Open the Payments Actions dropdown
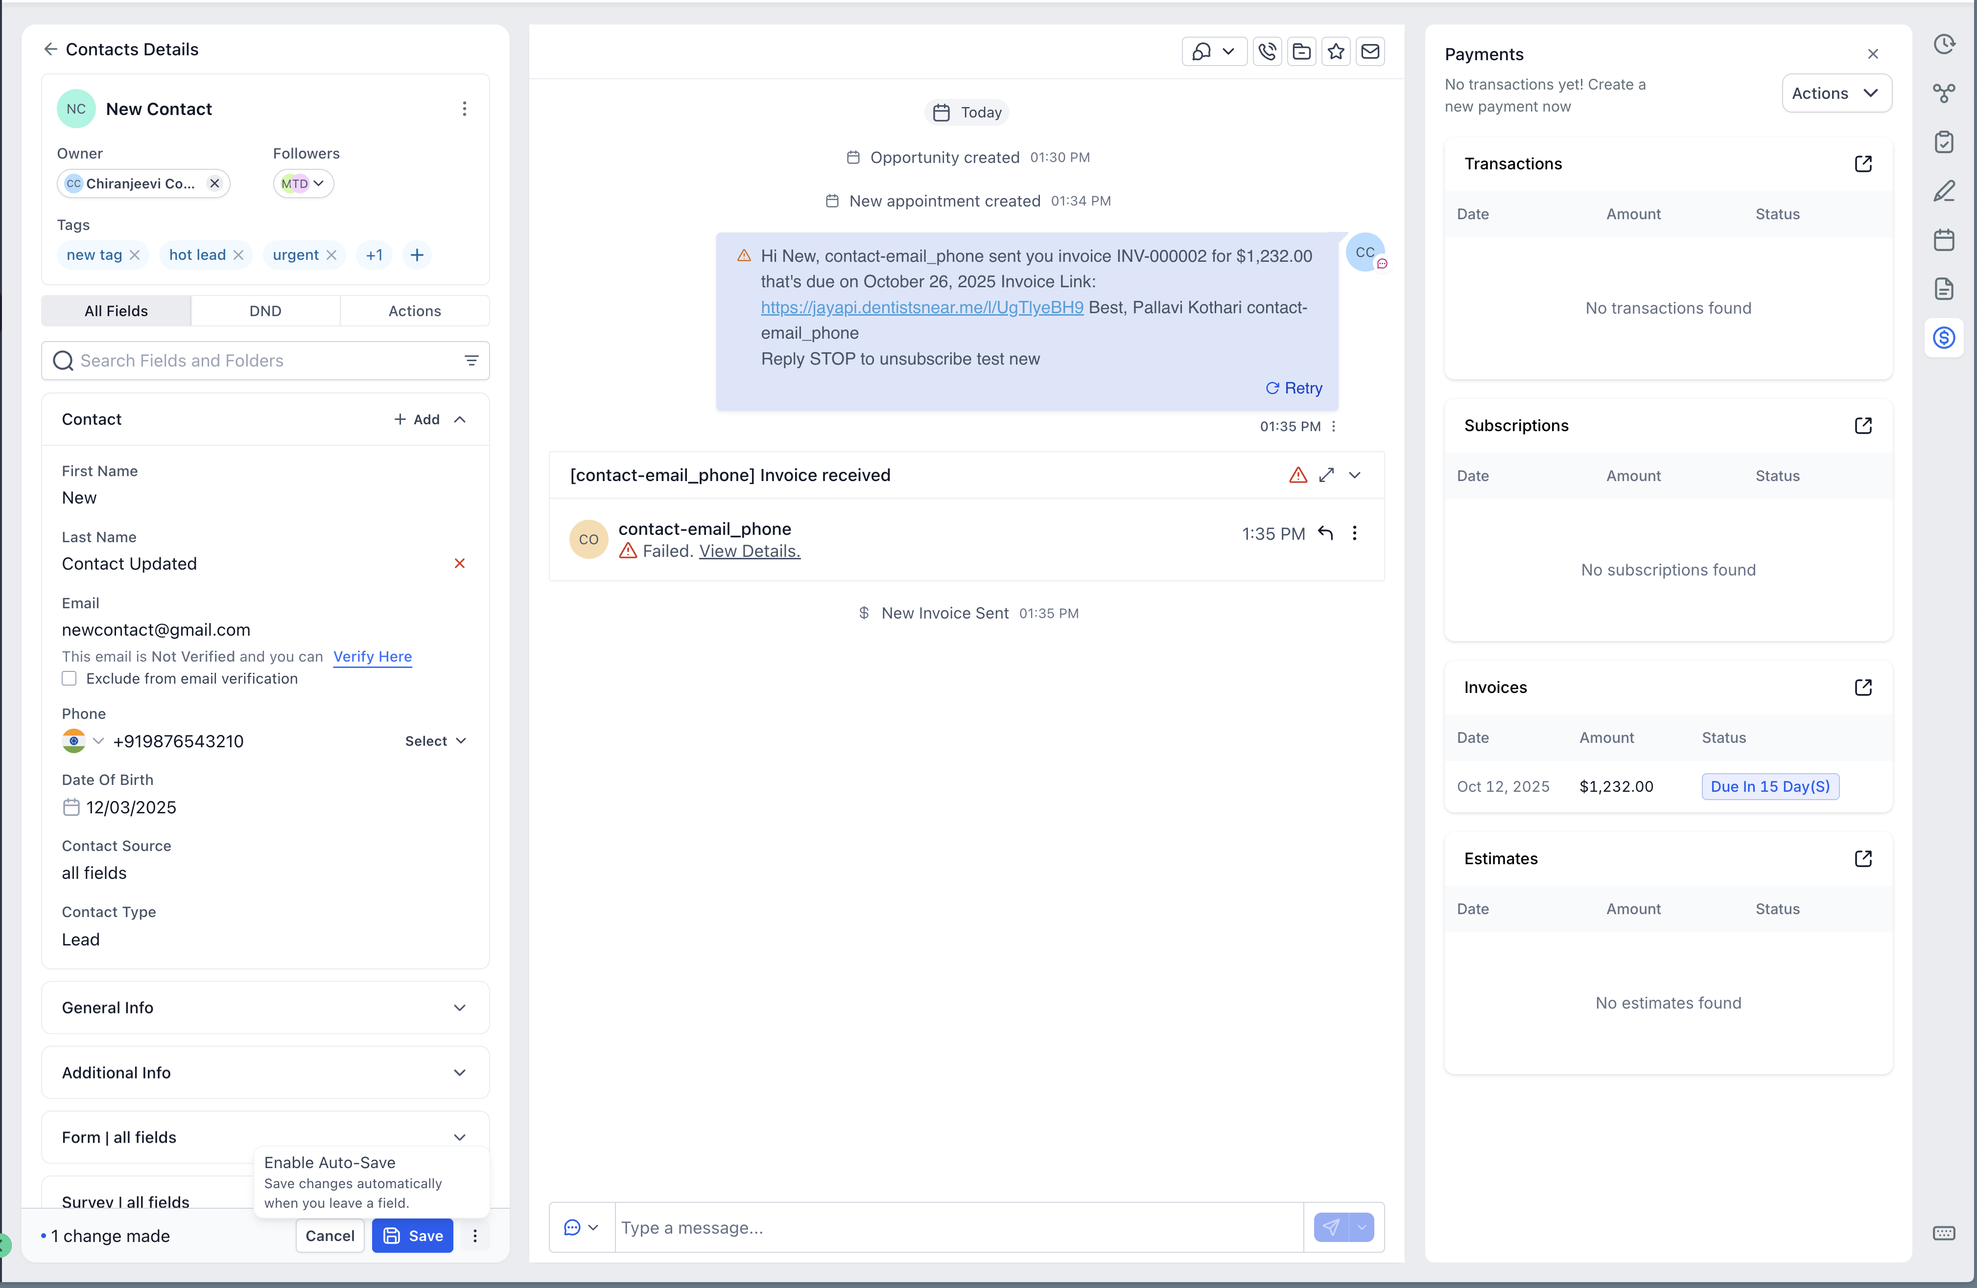Viewport: 1977px width, 1288px height. click(x=1836, y=93)
